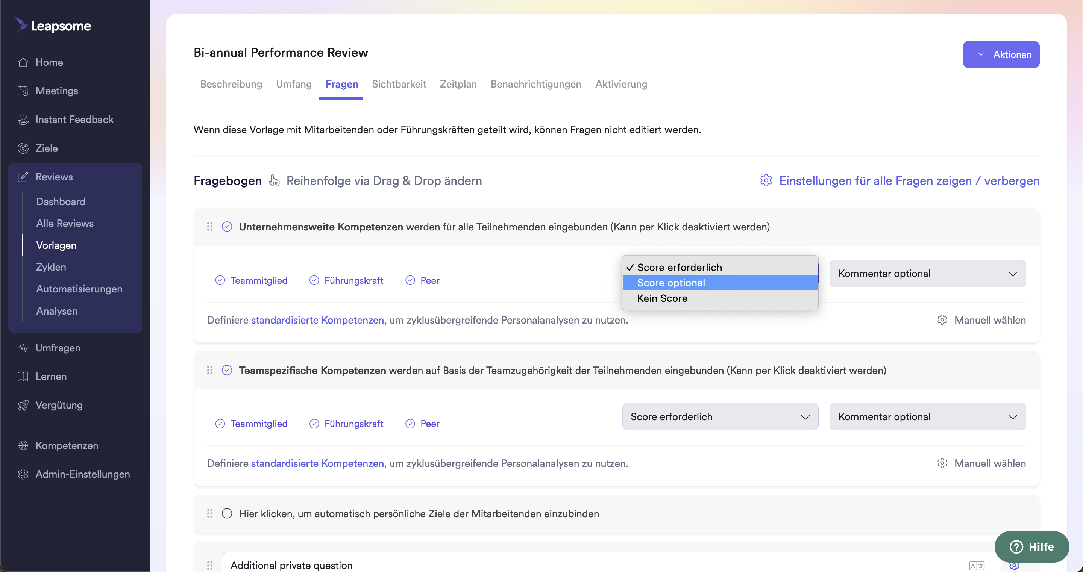Screen dimensions: 1083x572
Task: Open Zyklen in sidebar
Action: [51, 267]
